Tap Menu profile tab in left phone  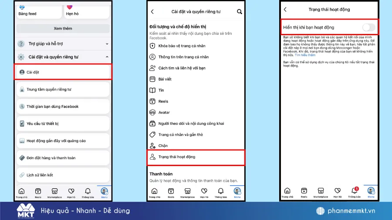[104, 193]
